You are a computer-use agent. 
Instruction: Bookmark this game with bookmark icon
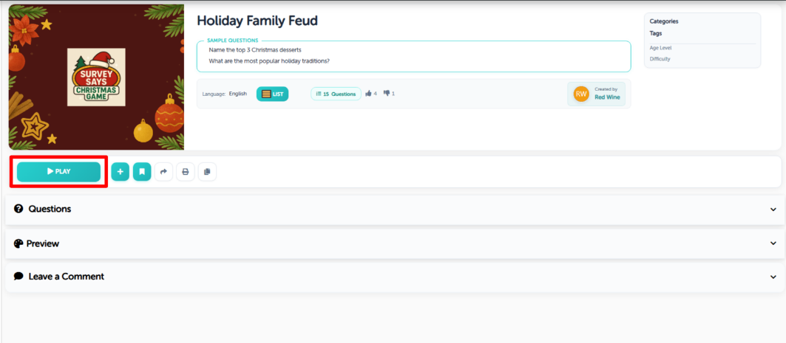pyautogui.click(x=142, y=171)
